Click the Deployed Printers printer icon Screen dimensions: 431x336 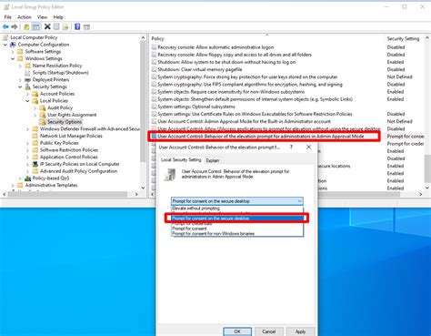pos(28,80)
